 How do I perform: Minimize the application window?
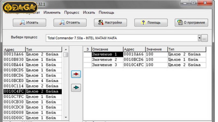(185, 3)
